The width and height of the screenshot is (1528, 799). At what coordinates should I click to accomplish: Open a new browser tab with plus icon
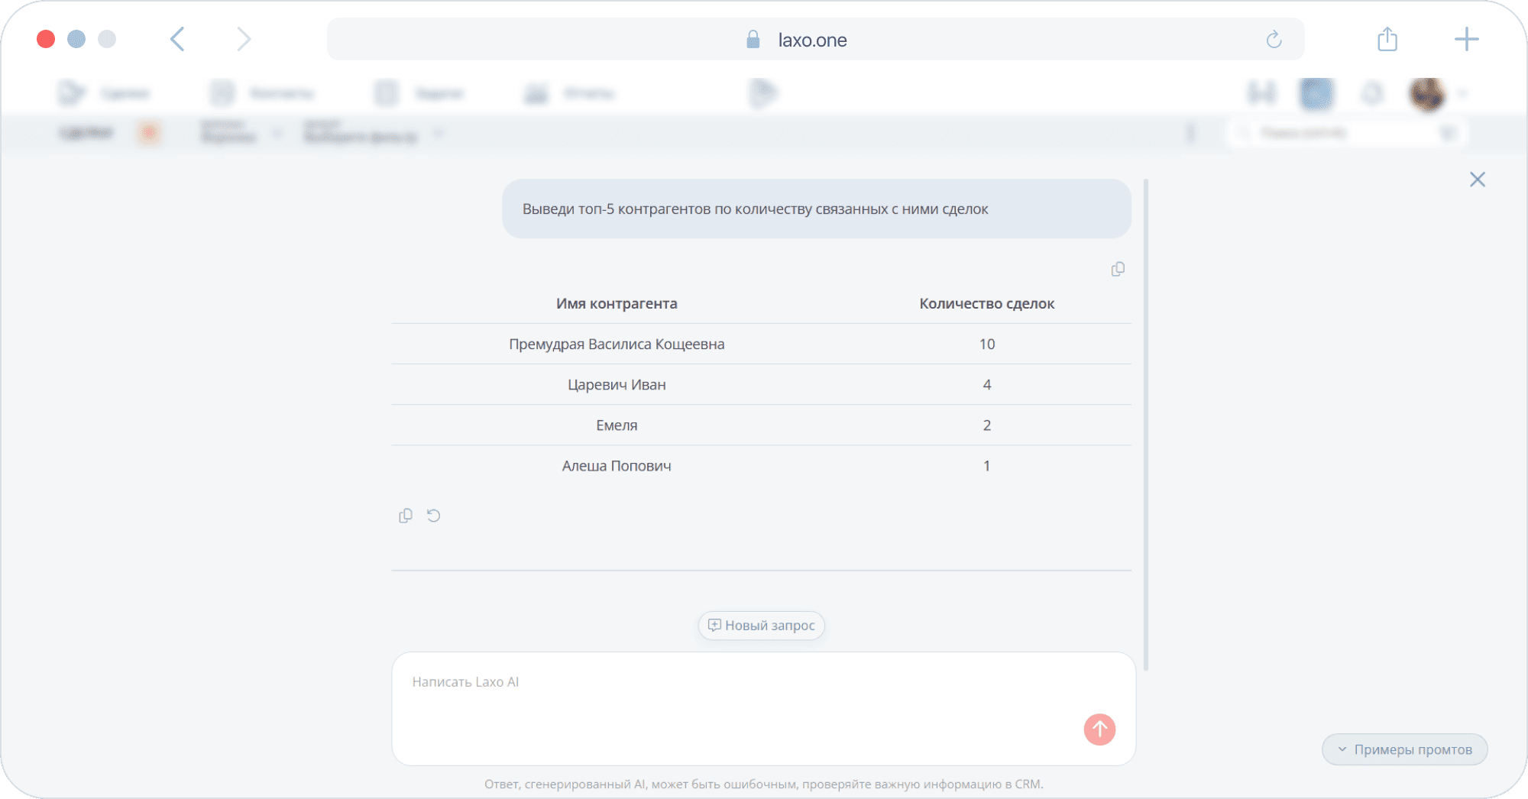(x=1466, y=39)
